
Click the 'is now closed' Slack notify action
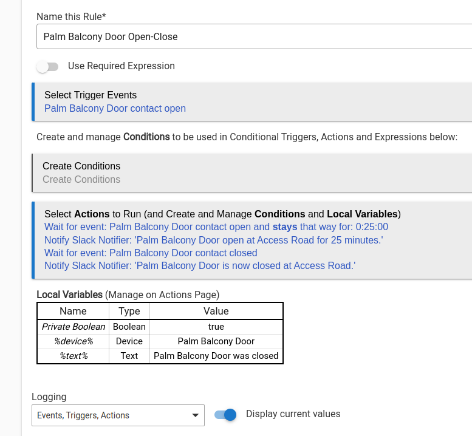pyautogui.click(x=200, y=265)
